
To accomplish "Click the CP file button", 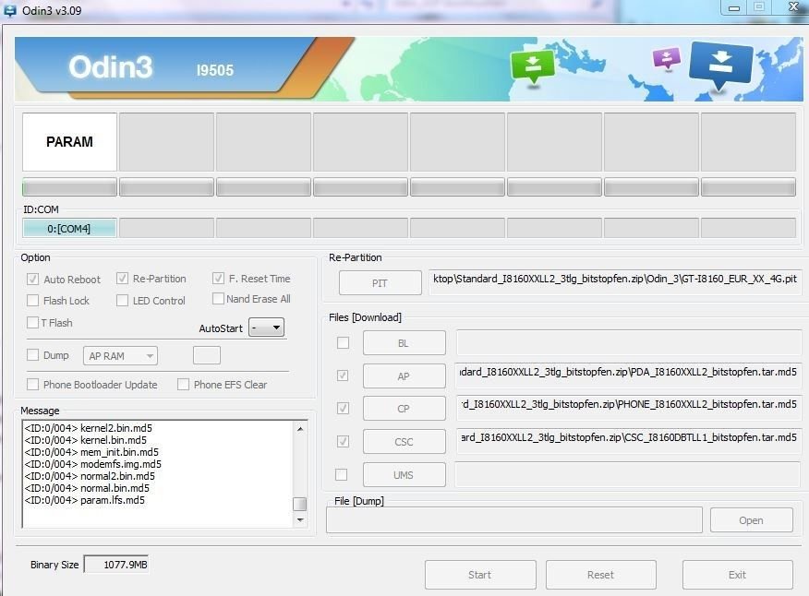I will click(x=404, y=409).
